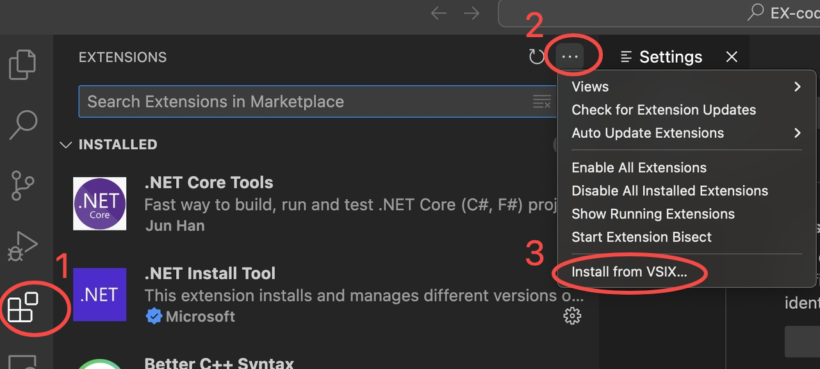Click the Microsoft publisher name
The image size is (820, 369).
201,316
